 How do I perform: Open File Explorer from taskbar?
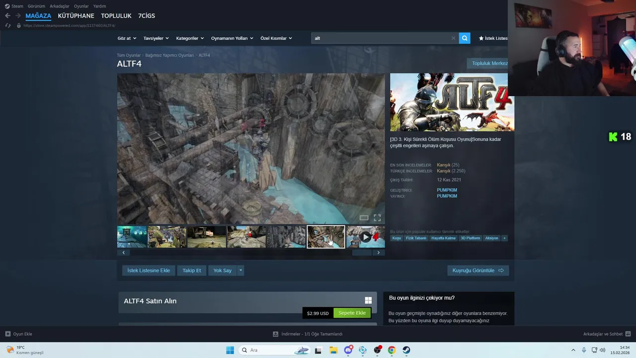pyautogui.click(x=333, y=350)
